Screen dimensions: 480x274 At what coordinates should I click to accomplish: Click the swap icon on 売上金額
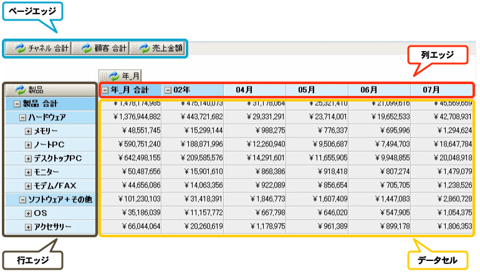click(x=145, y=48)
